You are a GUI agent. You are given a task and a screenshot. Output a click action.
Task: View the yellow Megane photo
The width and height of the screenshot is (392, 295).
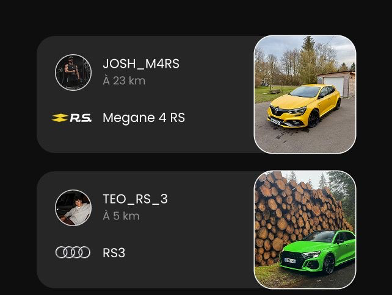[305, 94]
